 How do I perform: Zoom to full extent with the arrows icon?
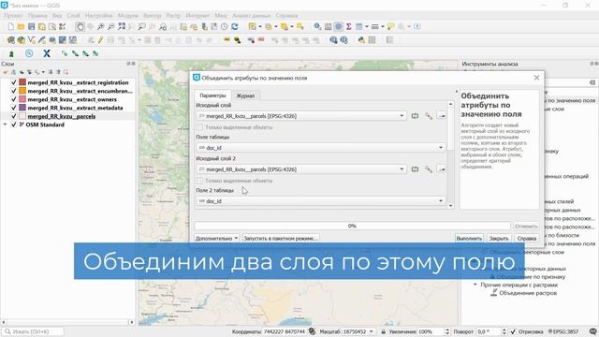122,27
